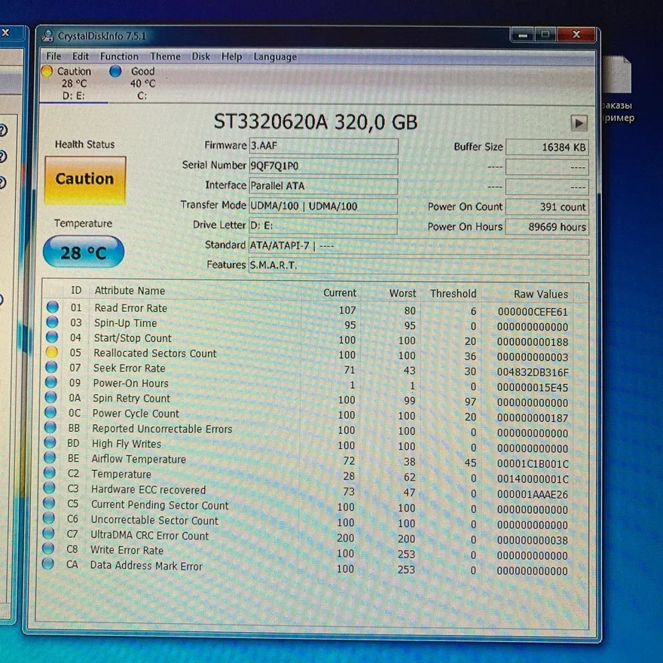Close the CrystalDiskInfo window
The width and height of the screenshot is (663, 663).
point(577,34)
